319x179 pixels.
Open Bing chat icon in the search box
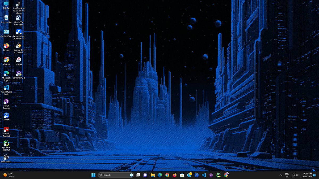click(131, 175)
